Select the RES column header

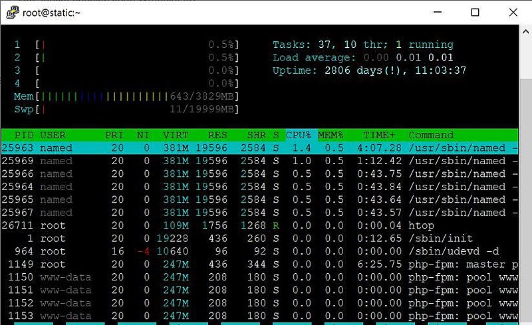(x=217, y=135)
